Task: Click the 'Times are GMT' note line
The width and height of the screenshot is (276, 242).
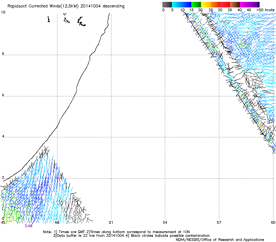Action: pos(116,232)
